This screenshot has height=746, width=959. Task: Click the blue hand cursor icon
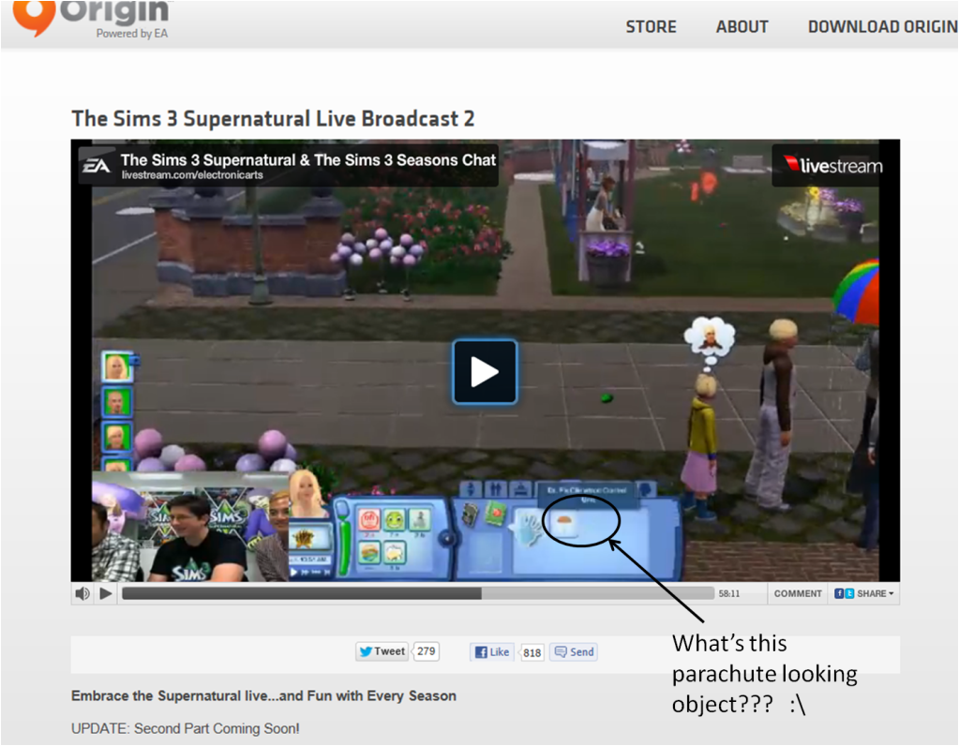pyautogui.click(x=529, y=529)
